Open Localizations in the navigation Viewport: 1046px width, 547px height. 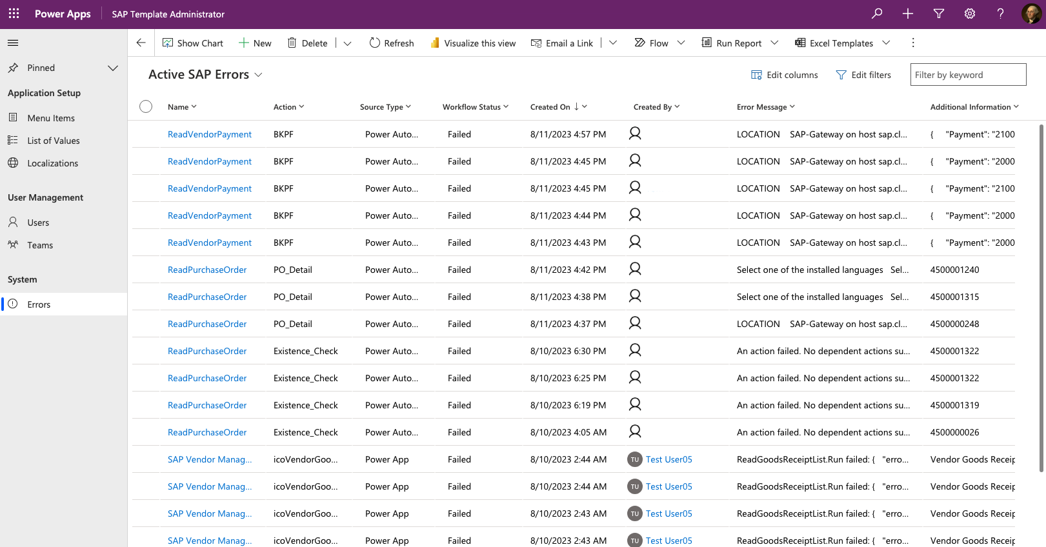click(52, 163)
